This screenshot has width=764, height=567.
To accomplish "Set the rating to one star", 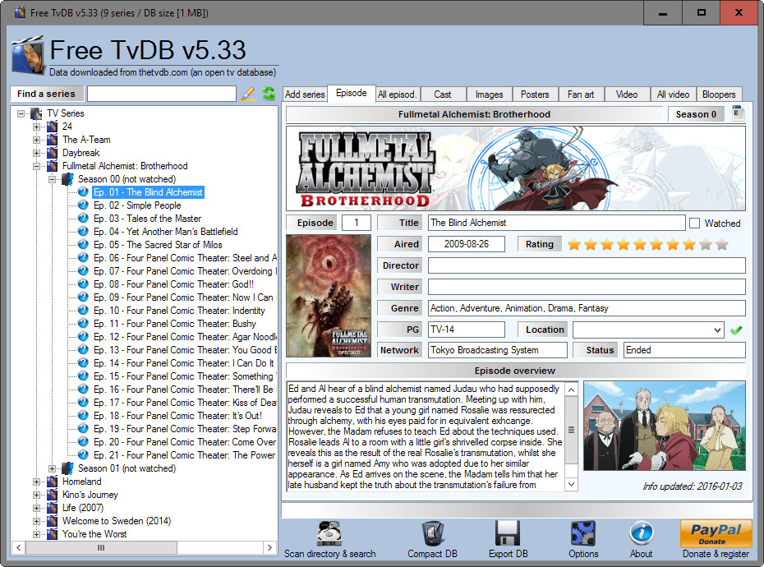I will [x=574, y=244].
